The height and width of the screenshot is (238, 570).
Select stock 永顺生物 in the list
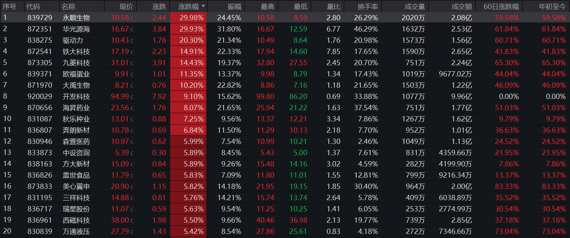click(76, 18)
